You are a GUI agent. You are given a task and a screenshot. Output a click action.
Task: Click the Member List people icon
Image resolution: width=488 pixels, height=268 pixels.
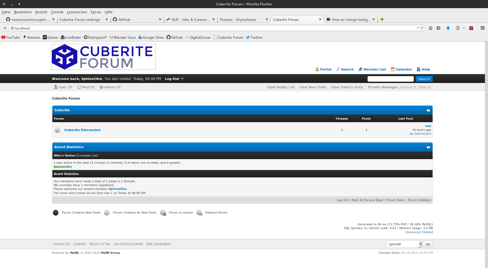coord(360,69)
